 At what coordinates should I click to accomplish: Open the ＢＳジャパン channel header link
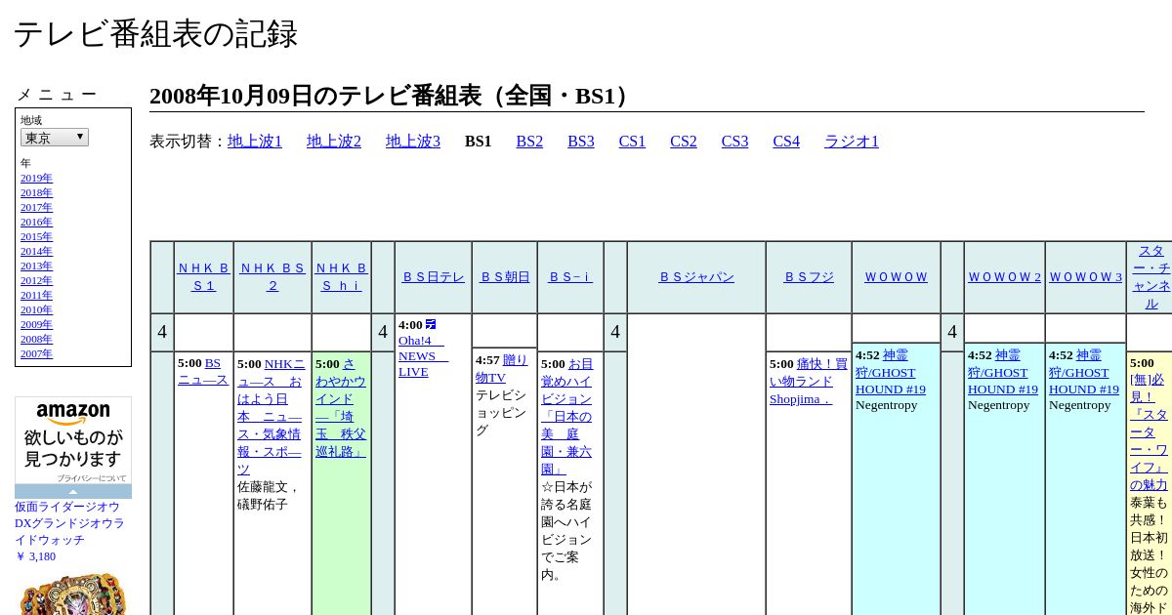coord(696,277)
